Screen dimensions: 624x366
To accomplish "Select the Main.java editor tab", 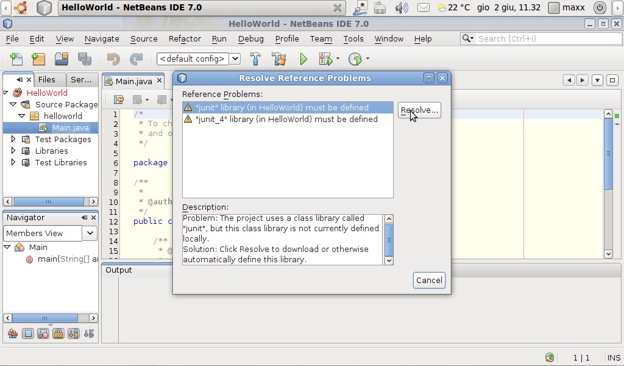I will click(133, 81).
